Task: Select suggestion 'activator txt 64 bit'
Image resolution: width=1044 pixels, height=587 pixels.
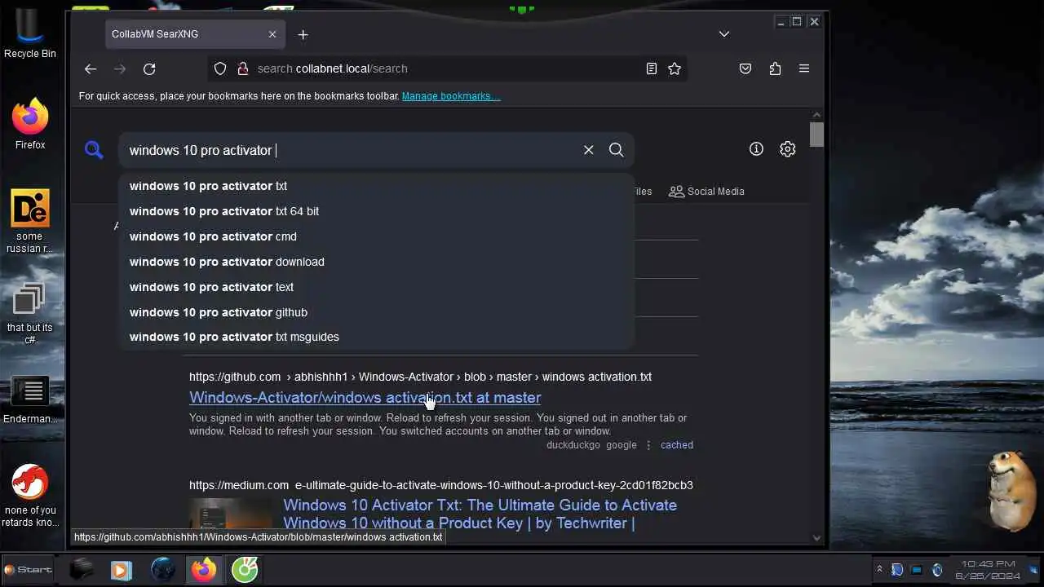Action: point(376,211)
